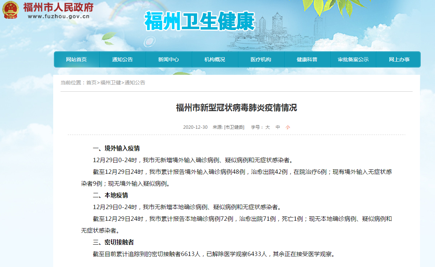Go to 审批备案公示 section
The height and width of the screenshot is (267, 435).
coord(353,59)
